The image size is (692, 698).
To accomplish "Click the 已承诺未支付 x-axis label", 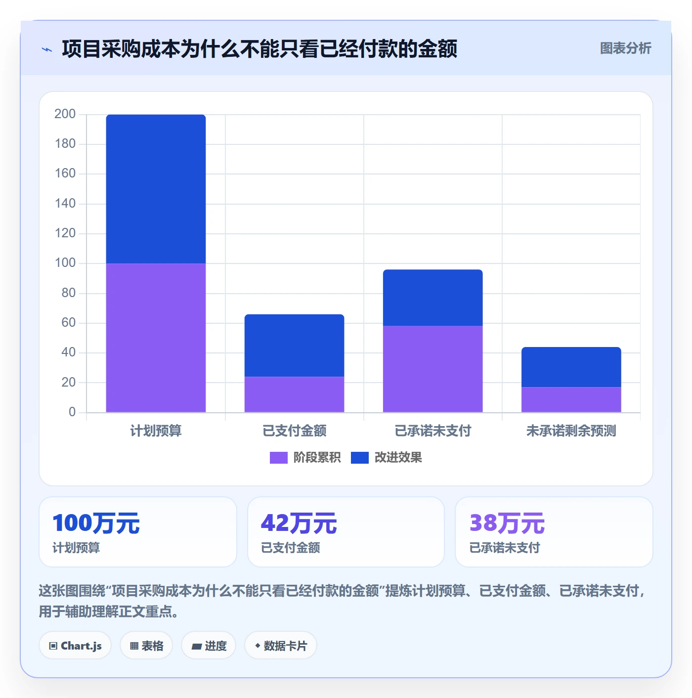I will [x=432, y=431].
